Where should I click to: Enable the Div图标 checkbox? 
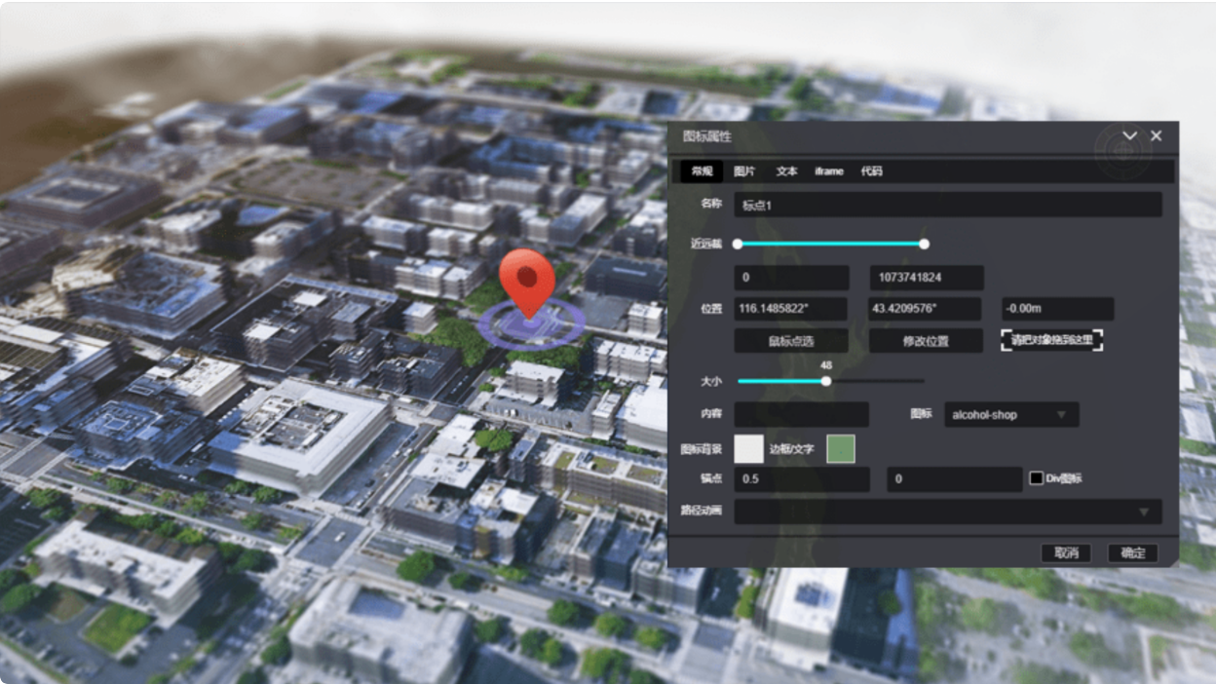[x=1037, y=478]
